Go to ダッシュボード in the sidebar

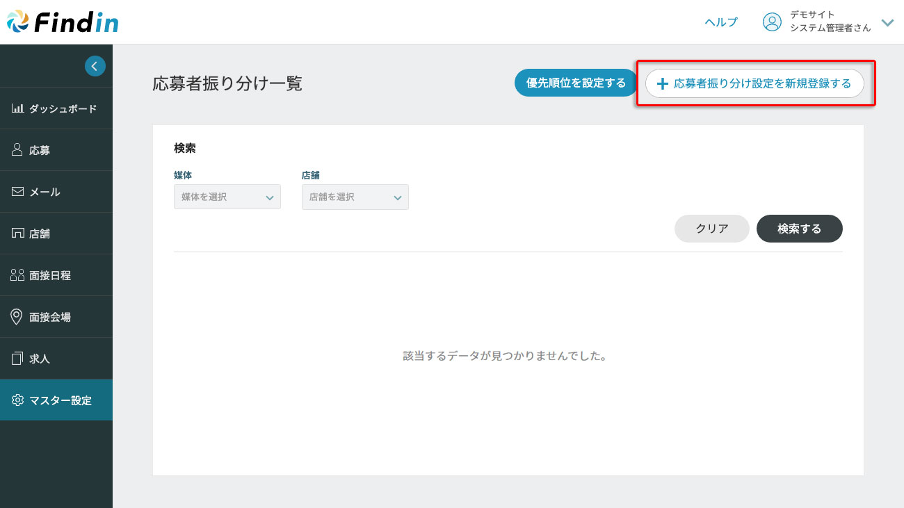point(63,108)
